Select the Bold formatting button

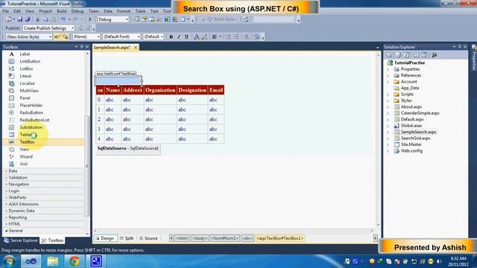click(171, 36)
